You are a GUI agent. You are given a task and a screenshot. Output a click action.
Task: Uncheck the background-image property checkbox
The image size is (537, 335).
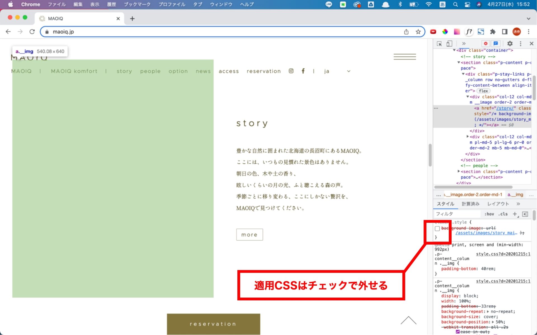[x=437, y=229]
